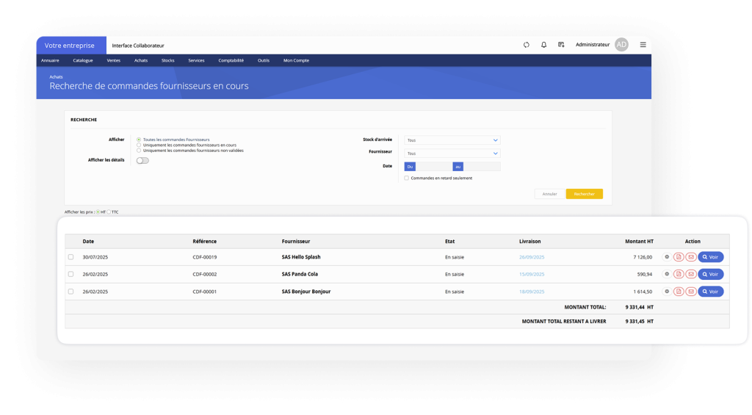Image resolution: width=752 pixels, height=415 pixels.
Task: Click the gear icon for CDF-00019
Action: (667, 257)
